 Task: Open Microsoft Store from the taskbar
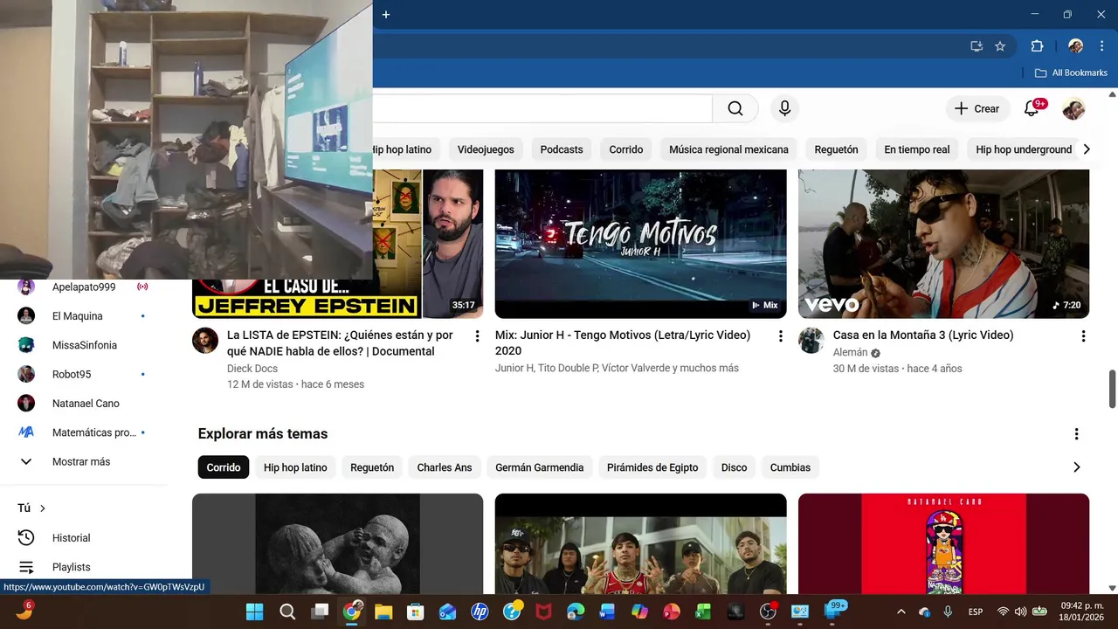pos(416,612)
